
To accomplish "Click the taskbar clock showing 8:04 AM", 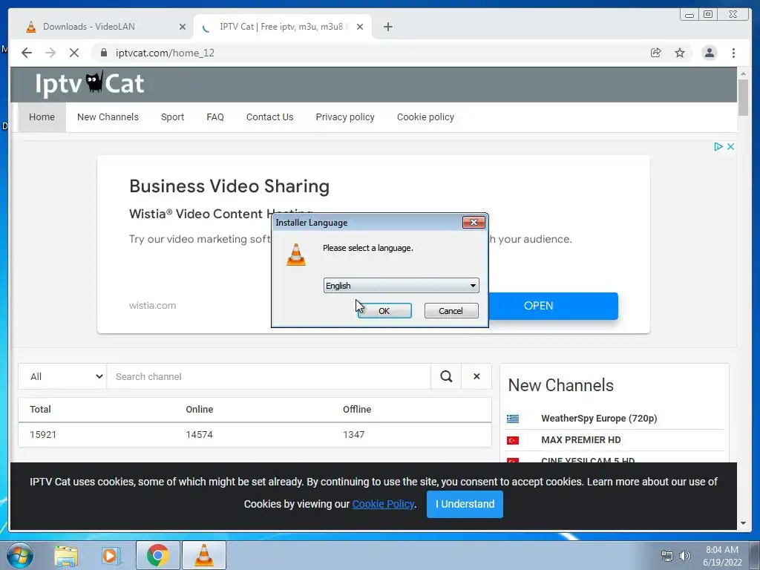I will tap(722, 556).
